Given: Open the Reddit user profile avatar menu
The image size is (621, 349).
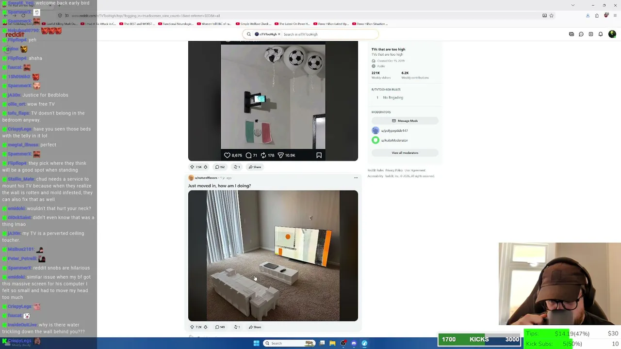Looking at the screenshot, I should pyautogui.click(x=612, y=34).
